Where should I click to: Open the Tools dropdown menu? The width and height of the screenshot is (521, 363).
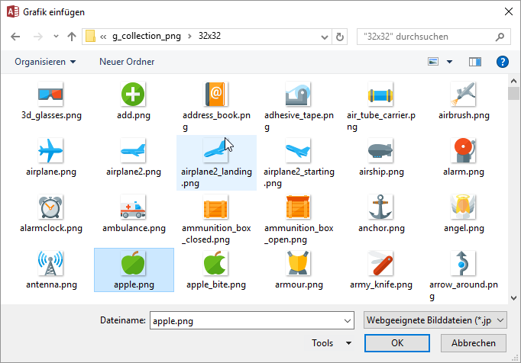pos(332,343)
